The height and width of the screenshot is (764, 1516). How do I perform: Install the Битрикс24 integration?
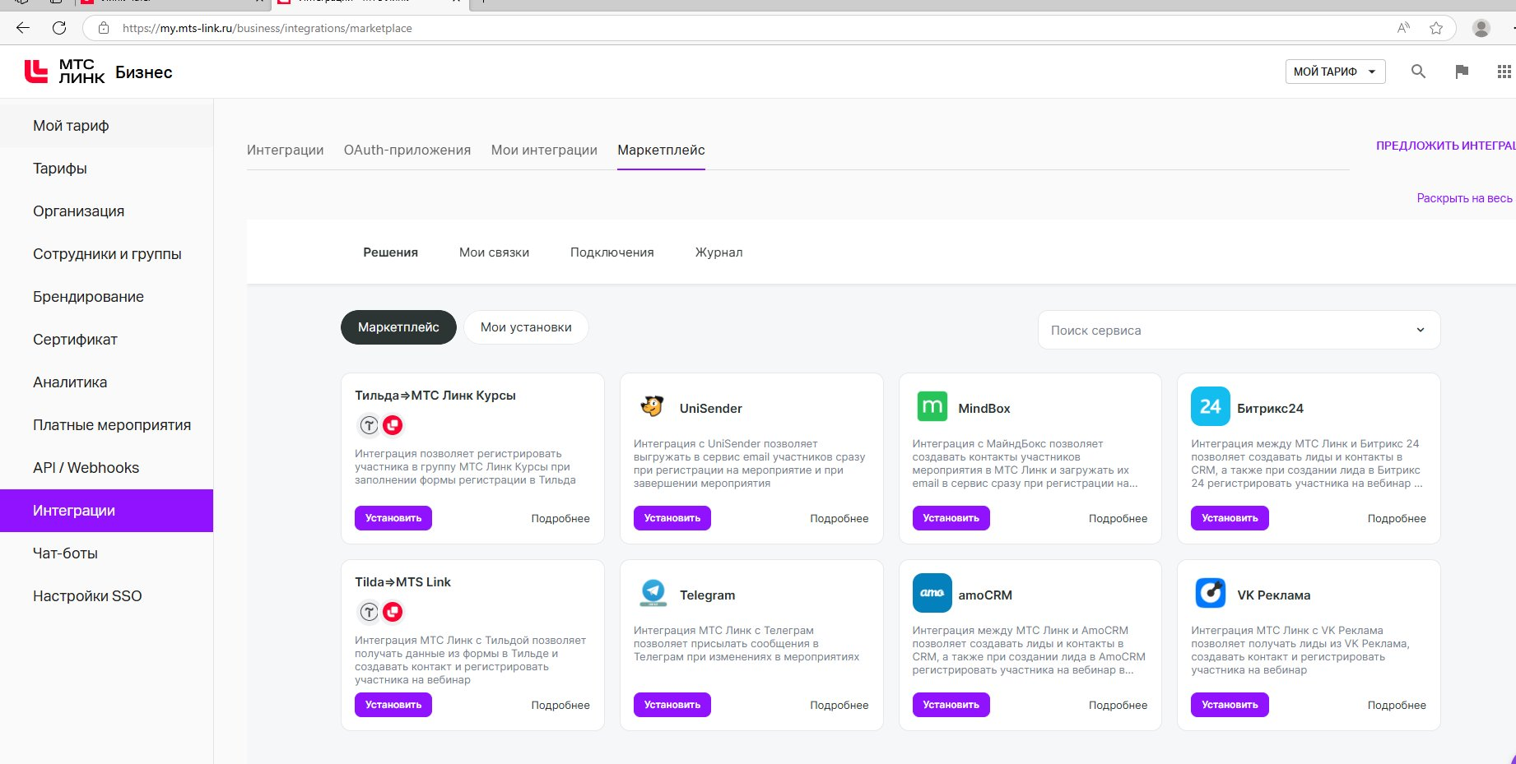click(x=1230, y=518)
